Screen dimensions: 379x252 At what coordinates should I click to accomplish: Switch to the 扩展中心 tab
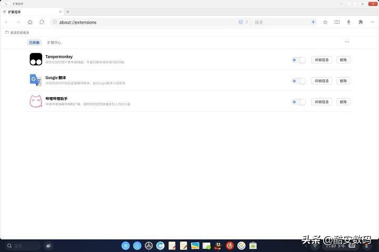(x=54, y=43)
